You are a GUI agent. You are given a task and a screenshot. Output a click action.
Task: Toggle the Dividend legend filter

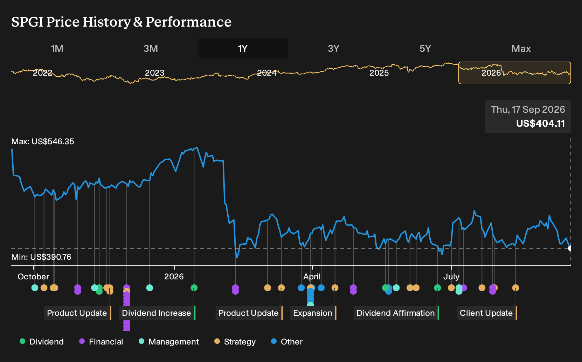point(42,342)
